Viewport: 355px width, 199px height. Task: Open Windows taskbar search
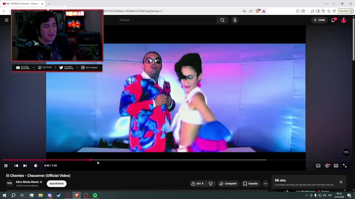pos(13,195)
